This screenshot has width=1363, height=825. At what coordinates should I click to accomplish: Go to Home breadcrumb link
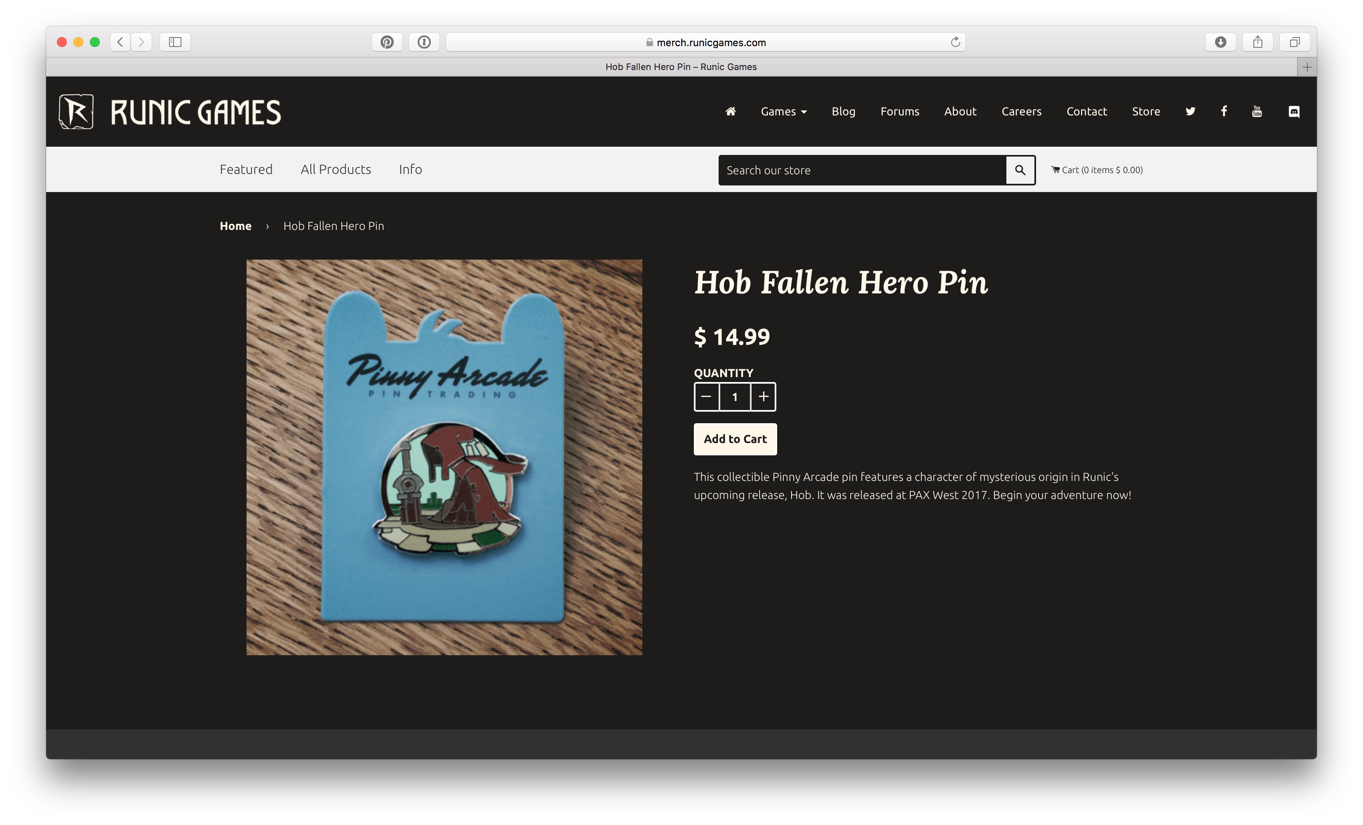[x=235, y=225]
